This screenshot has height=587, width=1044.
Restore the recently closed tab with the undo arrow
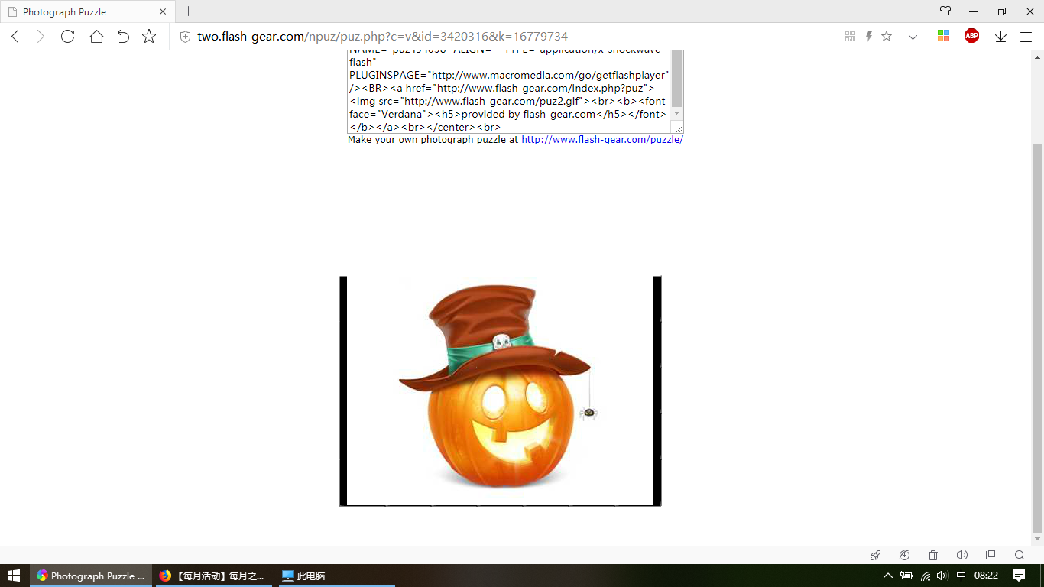123,36
